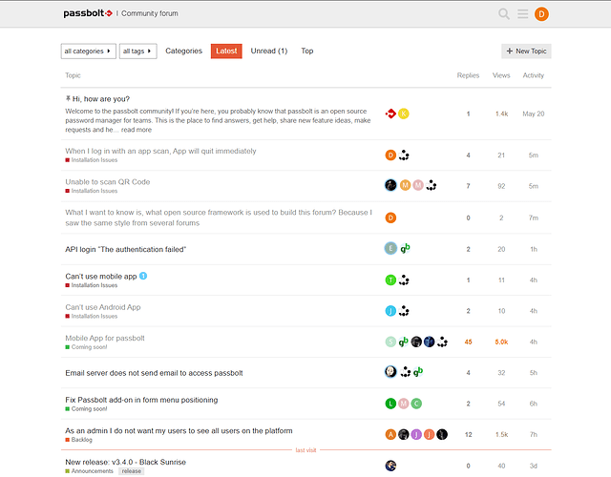Click passbolt red avatar in Hi, how are you row
Image resolution: width=611 pixels, height=477 pixels.
pyautogui.click(x=390, y=114)
